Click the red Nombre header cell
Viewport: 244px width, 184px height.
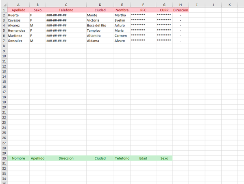click(x=122, y=10)
